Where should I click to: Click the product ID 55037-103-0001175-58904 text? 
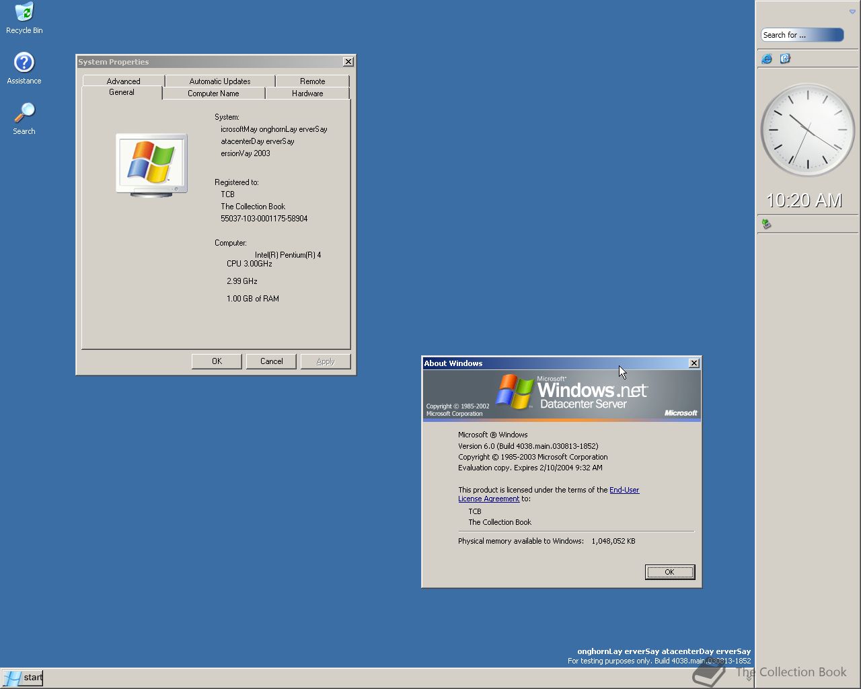pos(264,219)
